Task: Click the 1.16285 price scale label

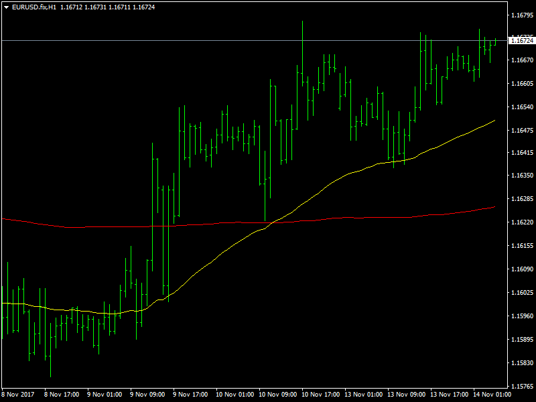Action: [x=522, y=198]
